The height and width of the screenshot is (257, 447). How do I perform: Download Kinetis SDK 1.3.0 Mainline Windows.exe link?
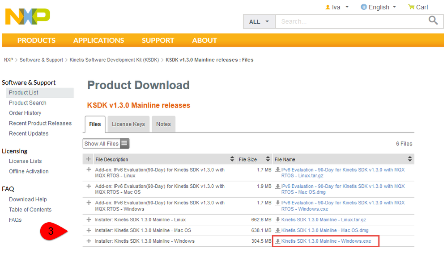(x=326, y=241)
